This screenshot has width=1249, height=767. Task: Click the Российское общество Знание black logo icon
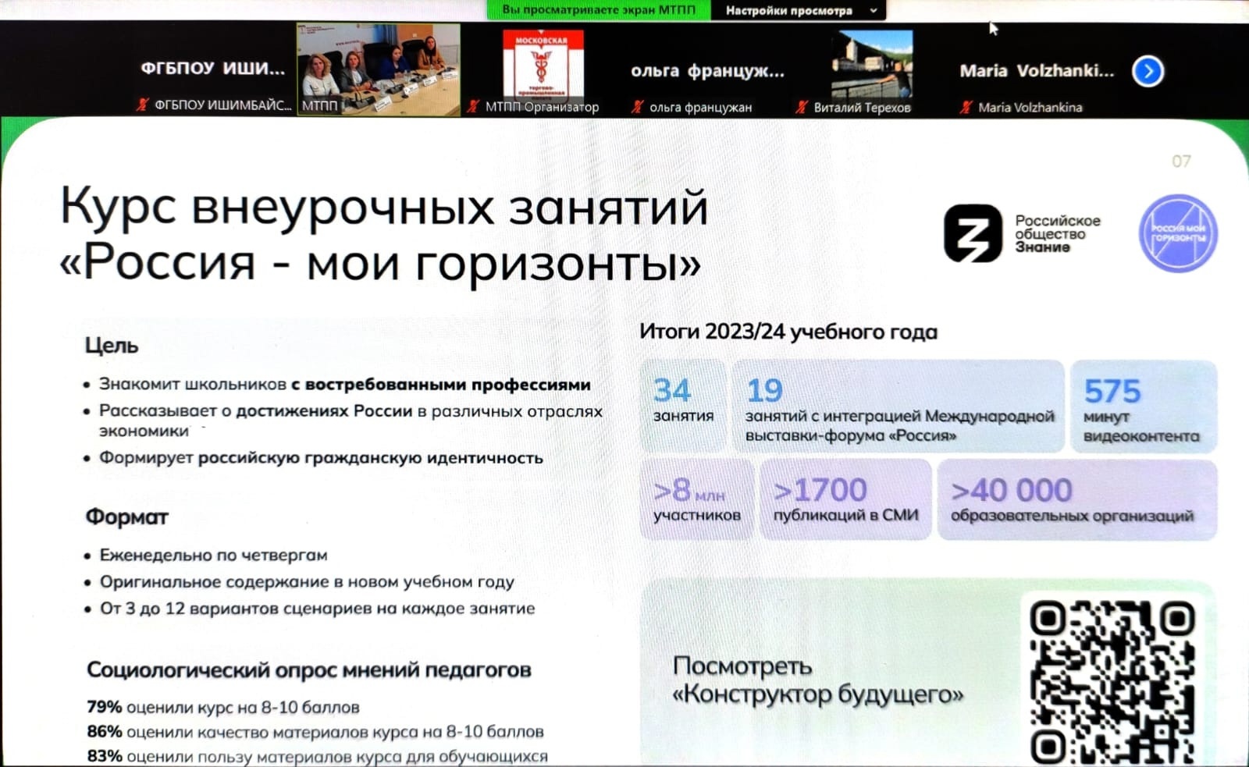(x=973, y=233)
